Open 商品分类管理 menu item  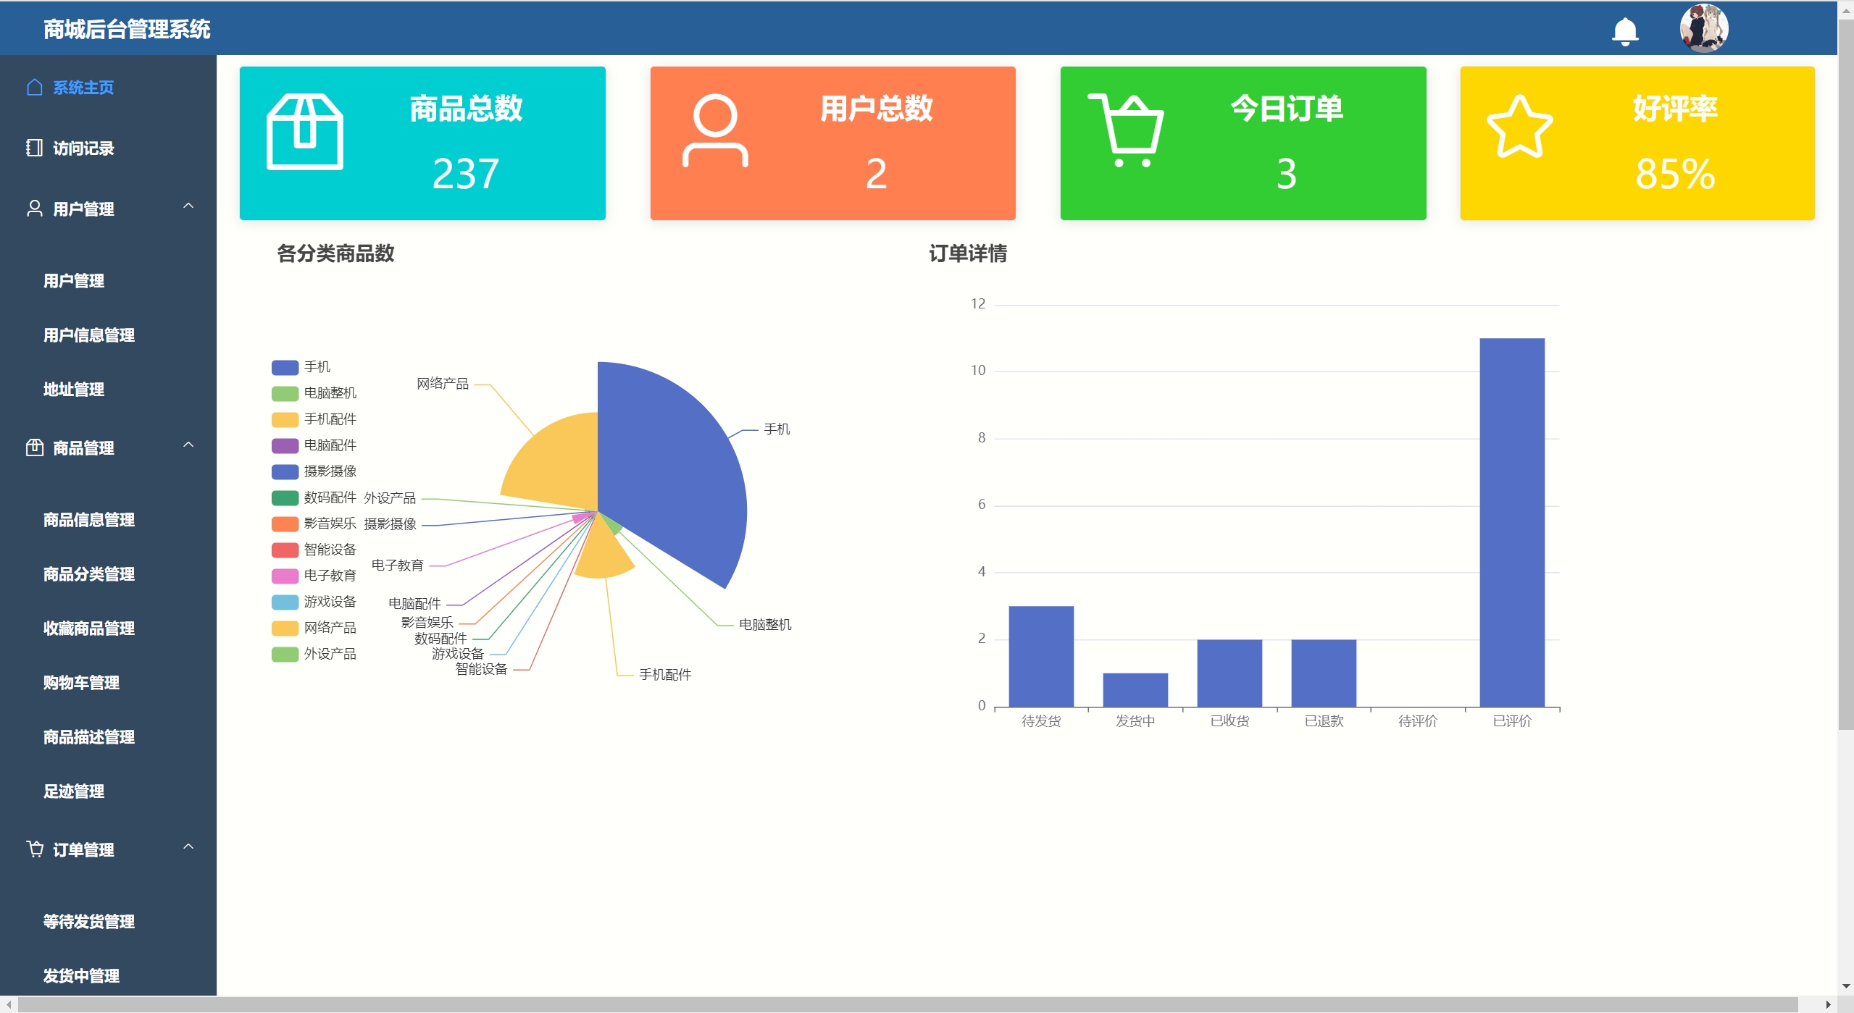(x=89, y=574)
